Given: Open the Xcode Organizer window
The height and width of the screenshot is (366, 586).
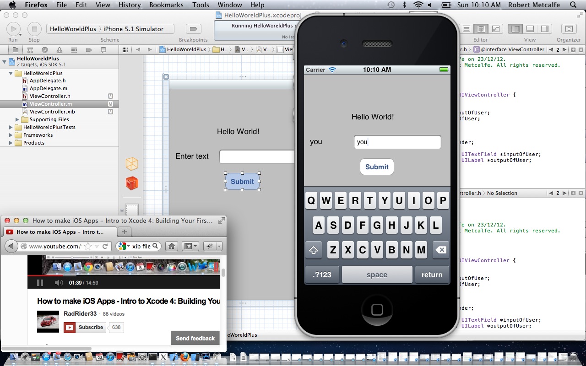Looking at the screenshot, I should click(x=569, y=29).
